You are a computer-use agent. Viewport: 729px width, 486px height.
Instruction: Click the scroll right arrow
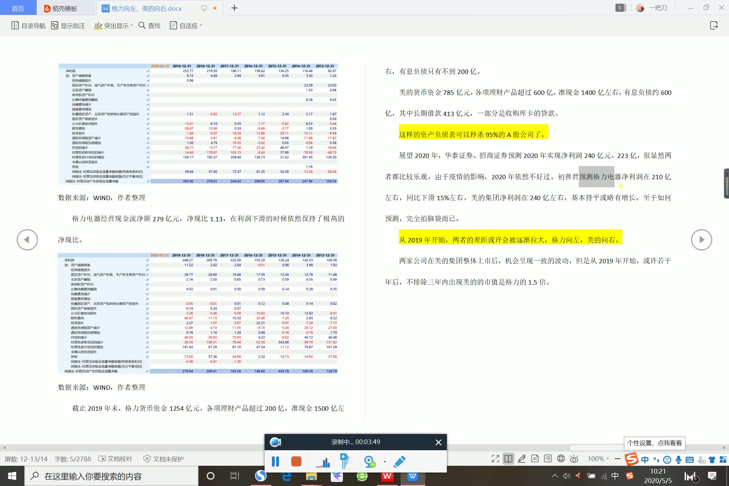pyautogui.click(x=724, y=448)
